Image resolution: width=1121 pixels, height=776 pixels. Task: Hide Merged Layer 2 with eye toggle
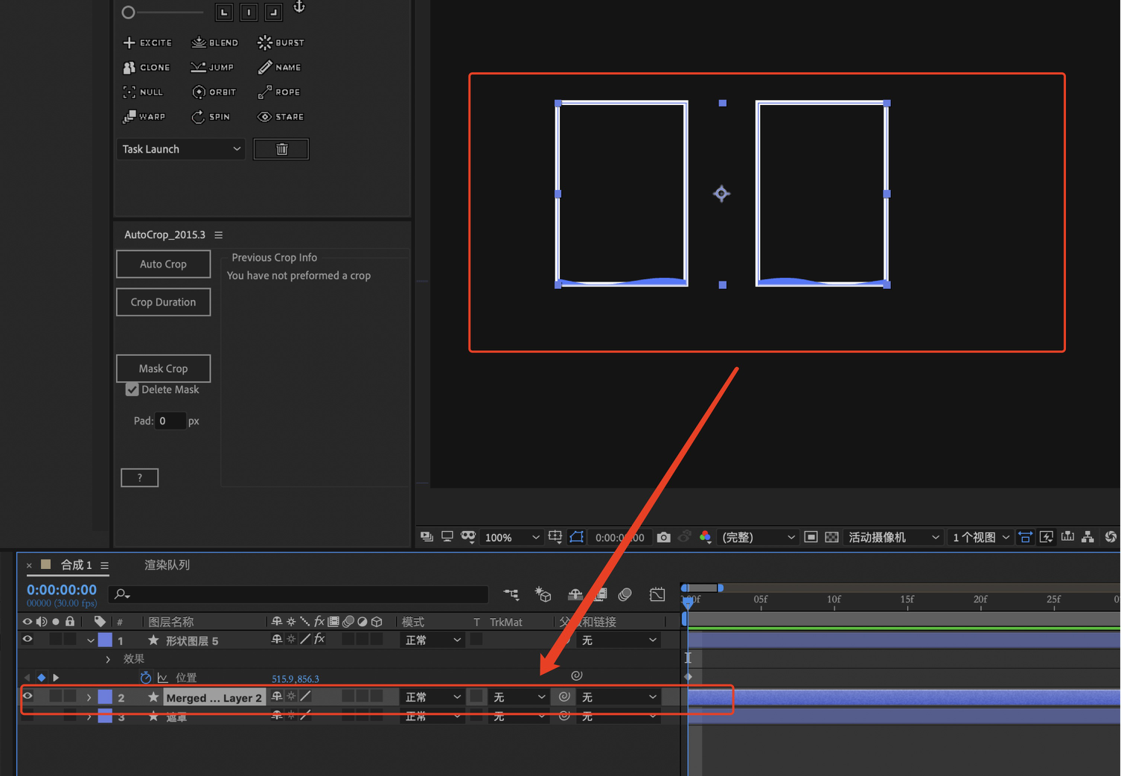coord(28,696)
